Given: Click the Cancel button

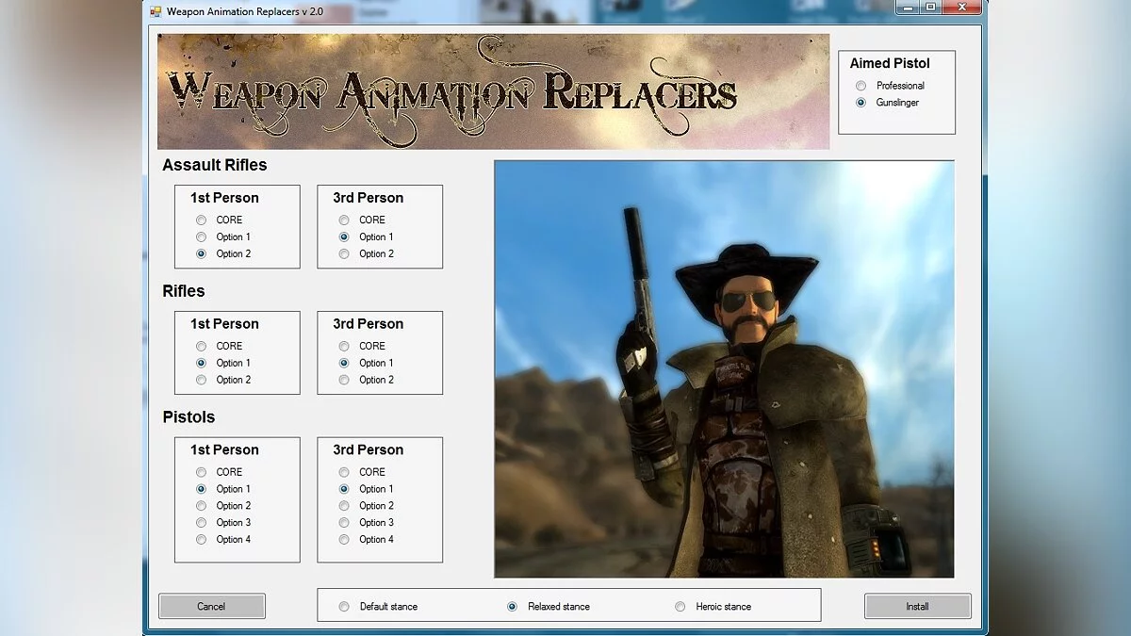Looking at the screenshot, I should pyautogui.click(x=211, y=606).
